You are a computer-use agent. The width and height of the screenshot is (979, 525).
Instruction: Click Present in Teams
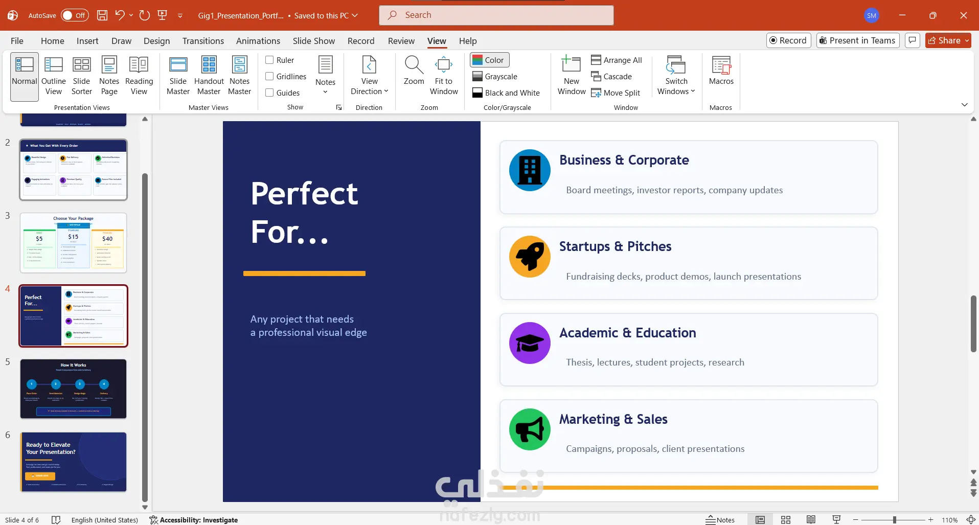point(857,40)
